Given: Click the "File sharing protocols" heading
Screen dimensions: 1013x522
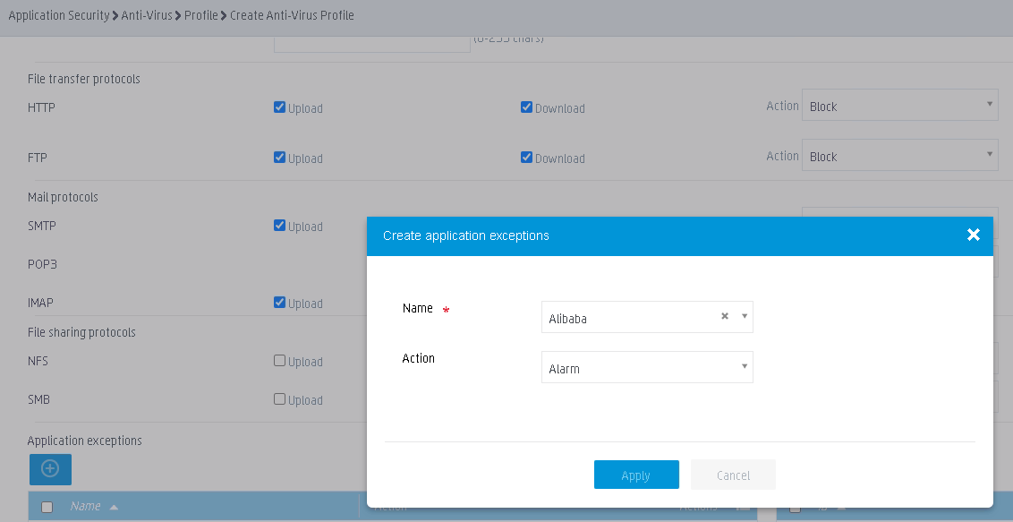Looking at the screenshot, I should click(x=81, y=332).
